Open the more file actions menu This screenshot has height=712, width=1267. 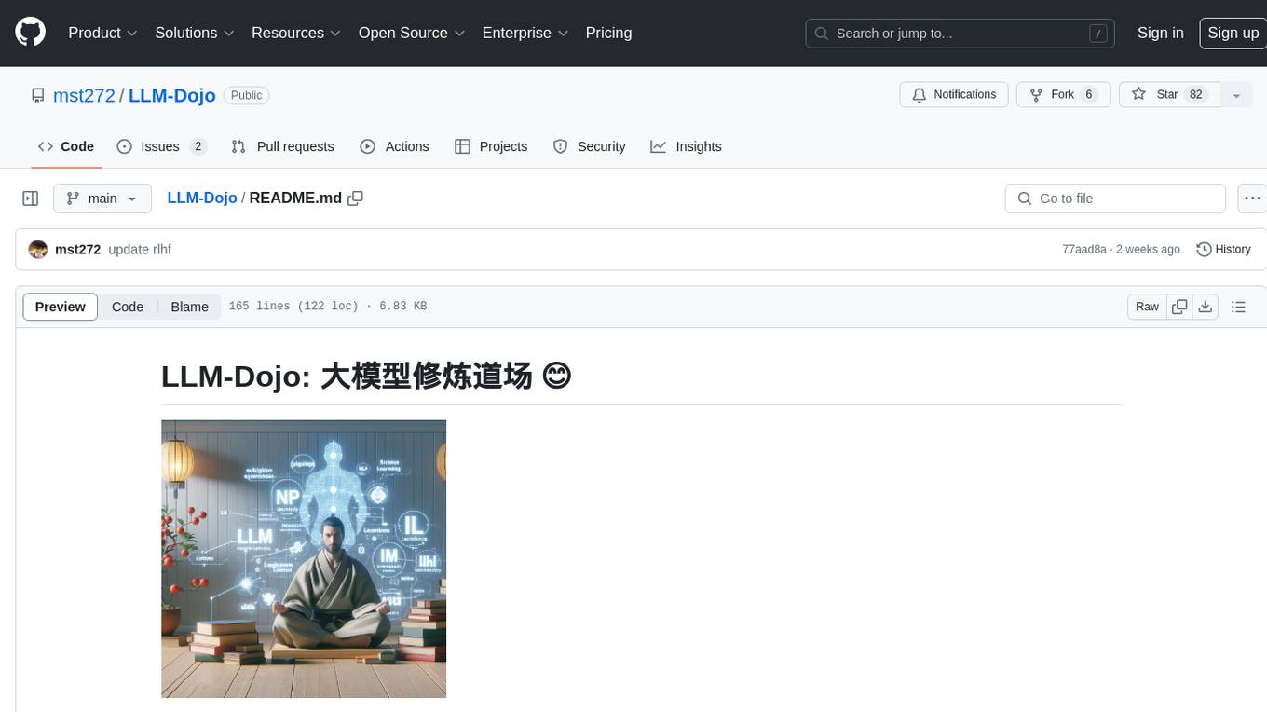click(x=1252, y=199)
